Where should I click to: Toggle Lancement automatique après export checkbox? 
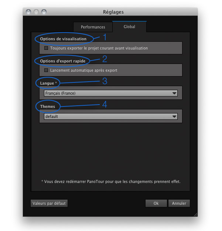46,70
